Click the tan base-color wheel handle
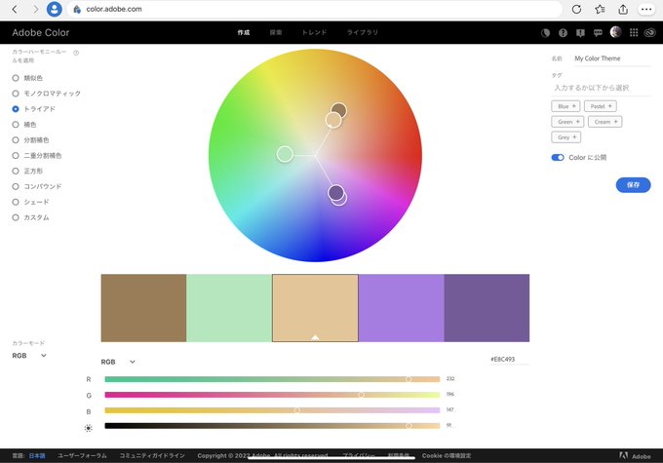Viewport: 663px width, 463px height. click(333, 120)
